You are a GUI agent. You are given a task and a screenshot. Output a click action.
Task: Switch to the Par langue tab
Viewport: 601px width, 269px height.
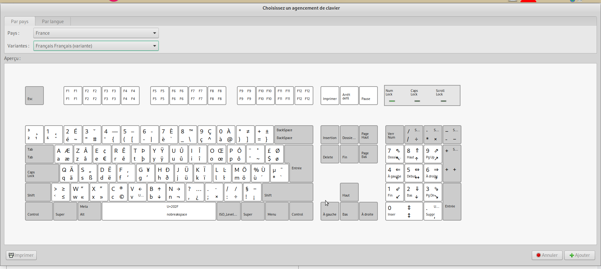(53, 22)
